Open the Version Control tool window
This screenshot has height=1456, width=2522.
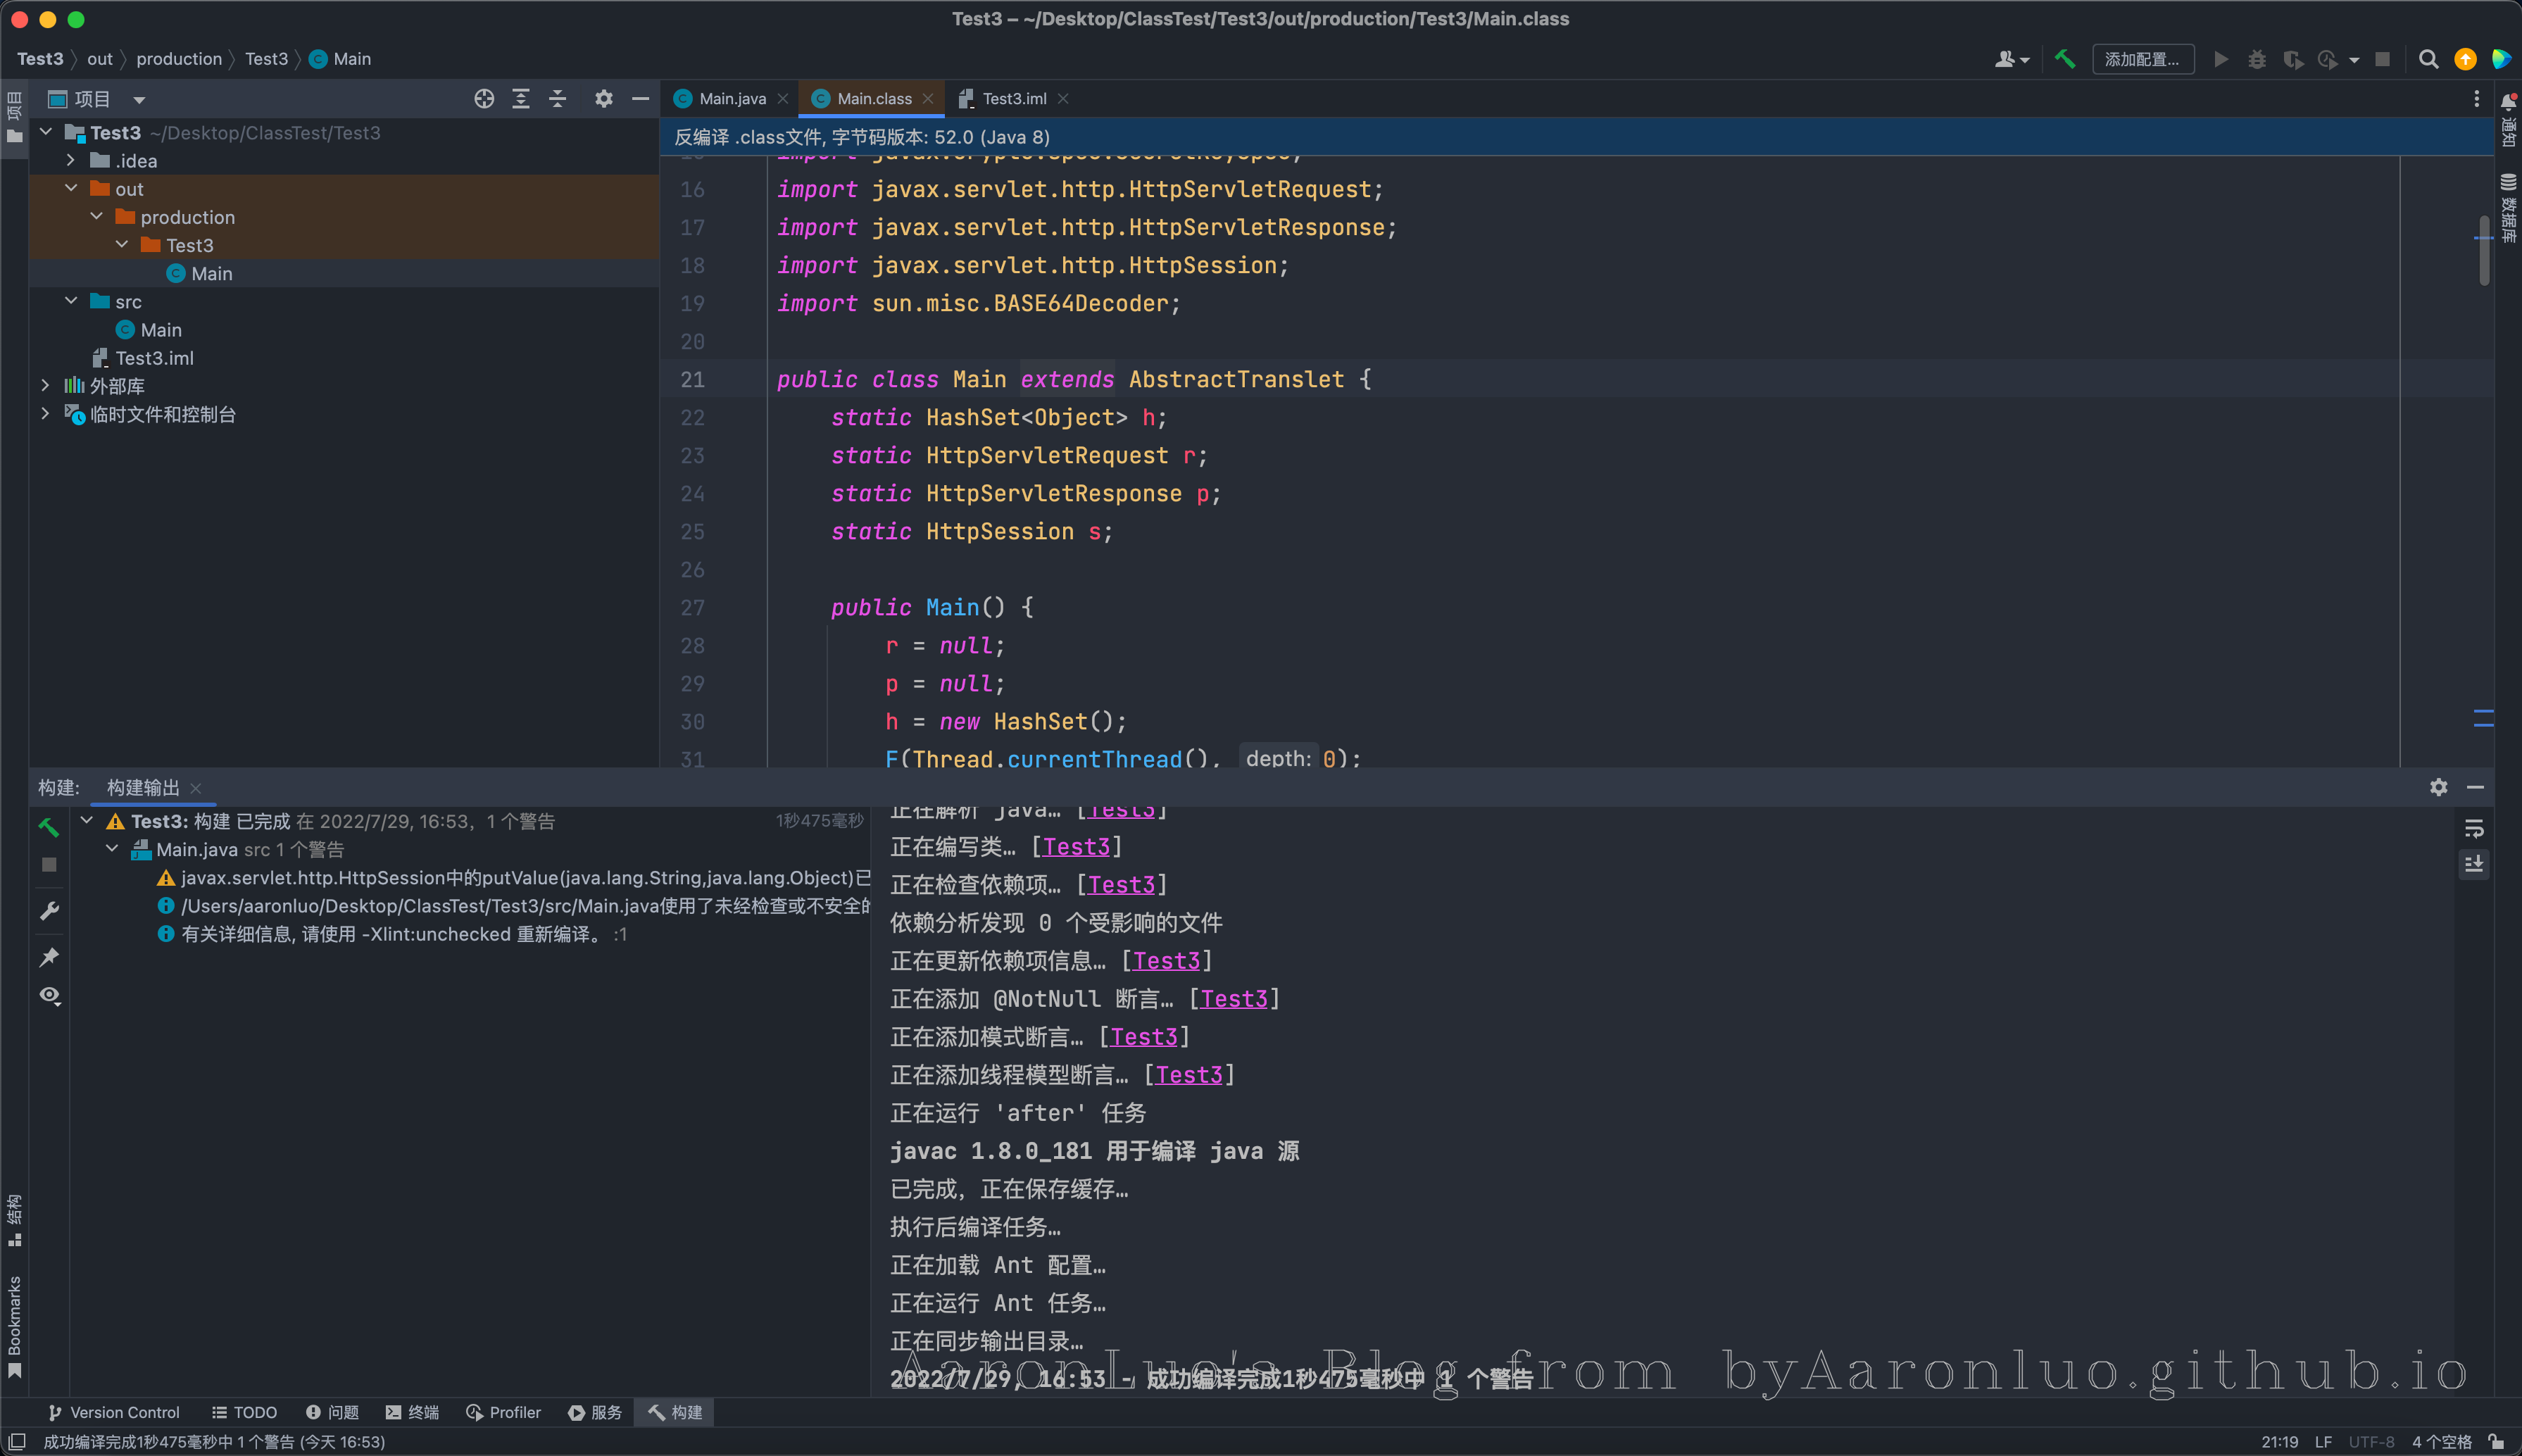(x=114, y=1412)
